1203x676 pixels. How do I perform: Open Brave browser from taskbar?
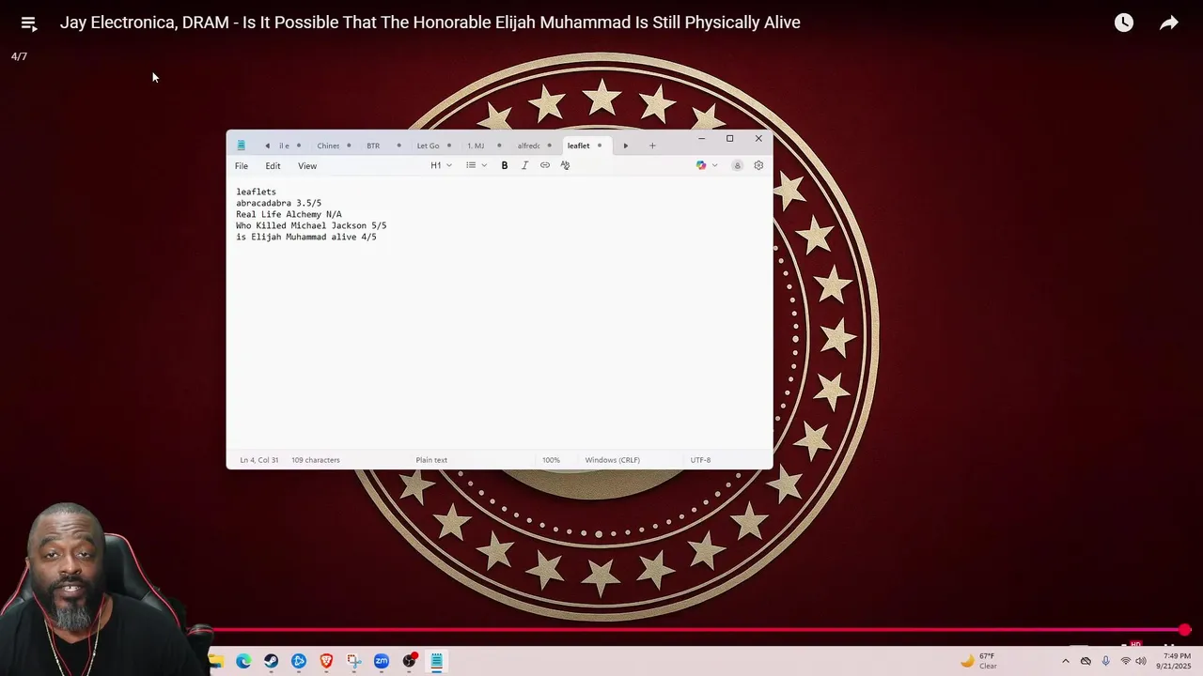pos(326,661)
